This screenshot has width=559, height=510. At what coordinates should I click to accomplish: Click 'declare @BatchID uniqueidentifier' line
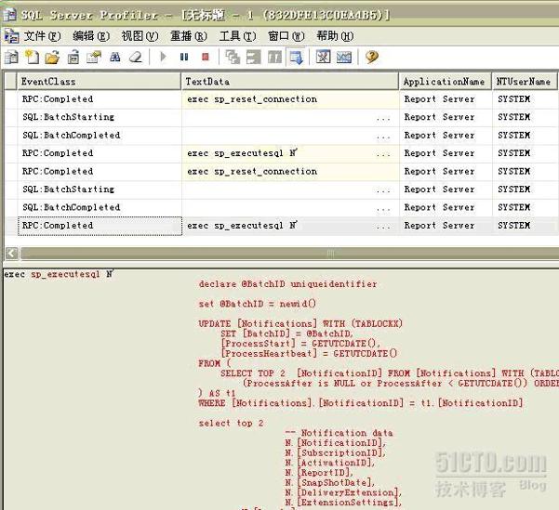pyautogui.click(x=287, y=284)
